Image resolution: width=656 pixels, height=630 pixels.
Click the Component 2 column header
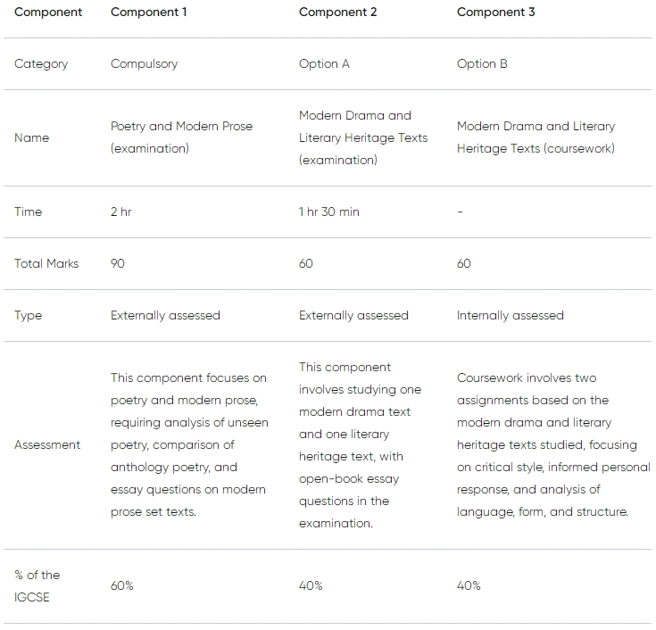(x=337, y=12)
